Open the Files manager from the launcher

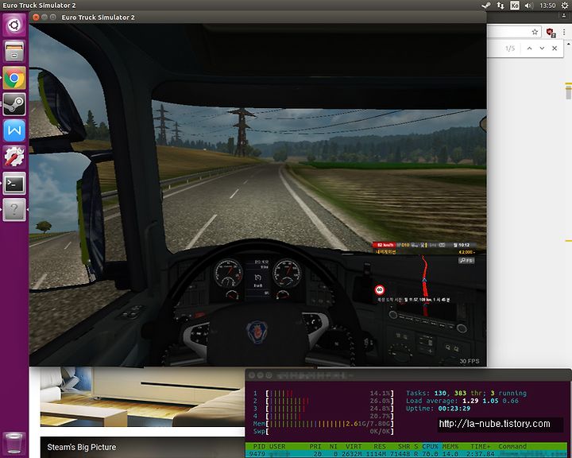coord(14,51)
